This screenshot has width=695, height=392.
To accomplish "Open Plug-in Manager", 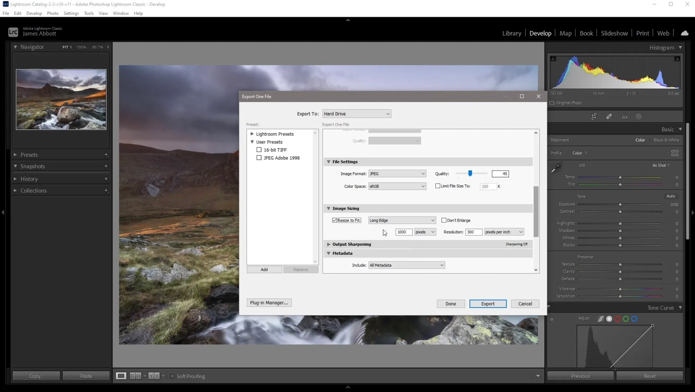I will pos(269,303).
